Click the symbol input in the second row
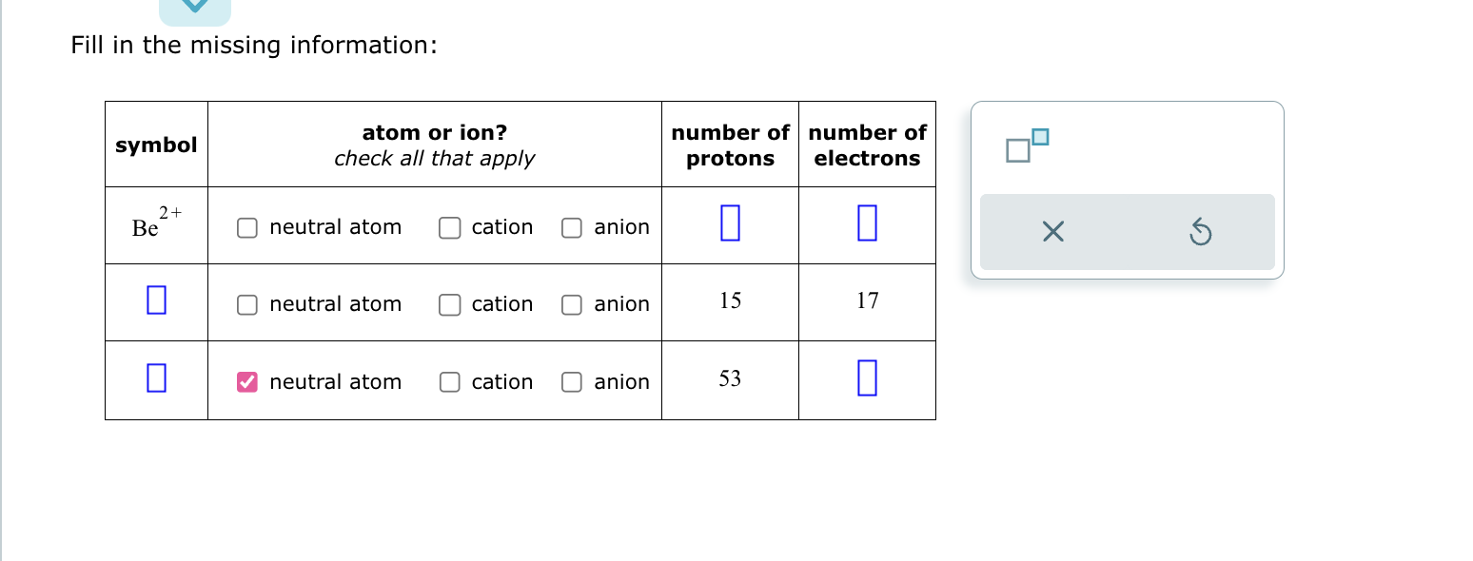Screen dimensions: 1473x561 155,301
